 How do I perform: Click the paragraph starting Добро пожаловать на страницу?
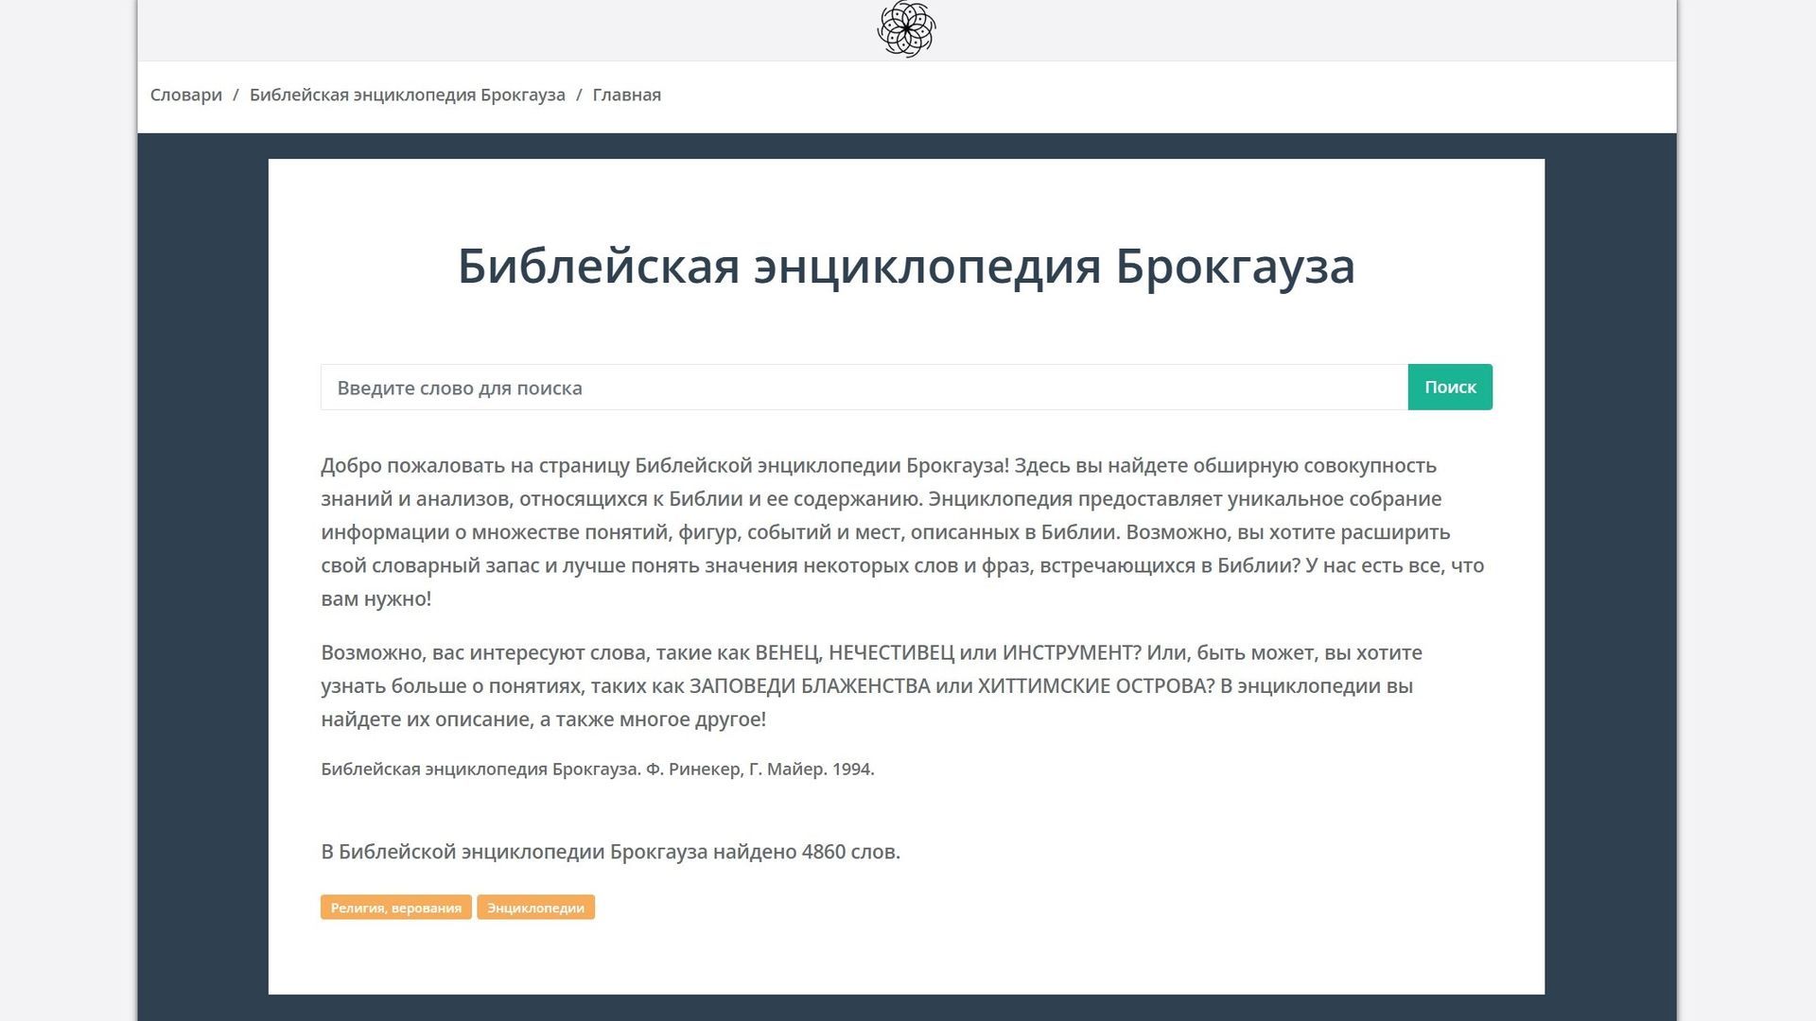pos(902,532)
